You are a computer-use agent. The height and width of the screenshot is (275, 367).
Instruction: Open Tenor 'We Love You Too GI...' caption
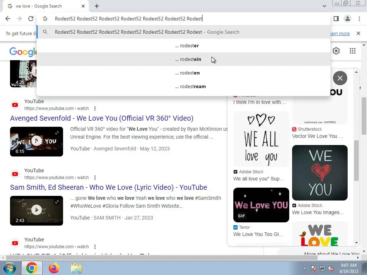tap(258, 234)
